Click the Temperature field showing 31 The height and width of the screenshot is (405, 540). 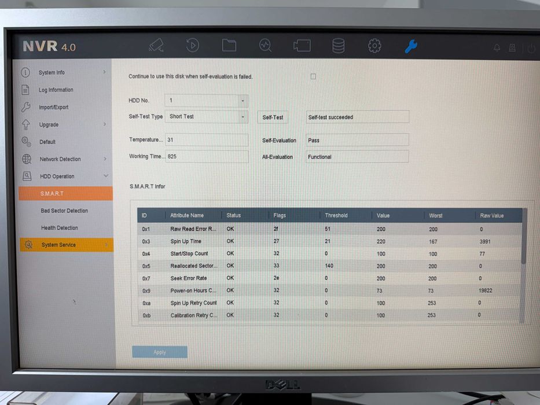pyautogui.click(x=207, y=140)
